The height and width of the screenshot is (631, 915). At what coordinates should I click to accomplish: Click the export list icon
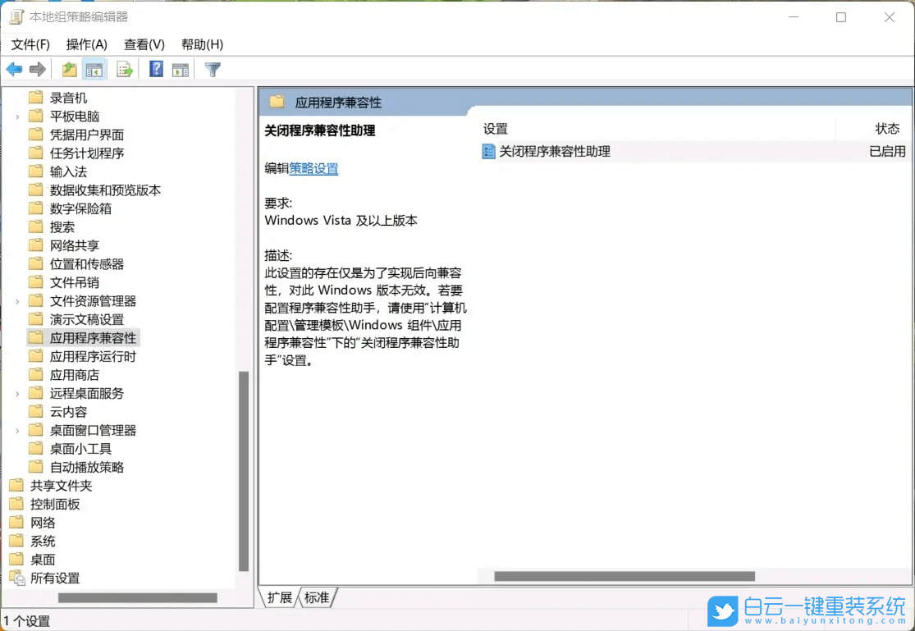click(x=125, y=69)
